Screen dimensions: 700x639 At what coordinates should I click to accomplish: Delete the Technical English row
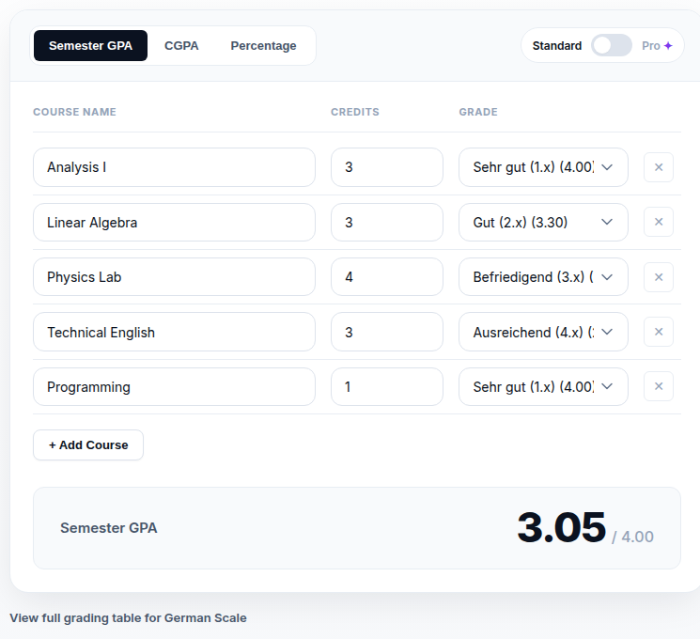point(658,332)
